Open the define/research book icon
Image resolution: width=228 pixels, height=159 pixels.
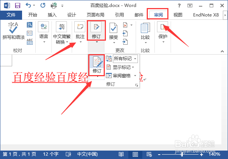(29, 25)
